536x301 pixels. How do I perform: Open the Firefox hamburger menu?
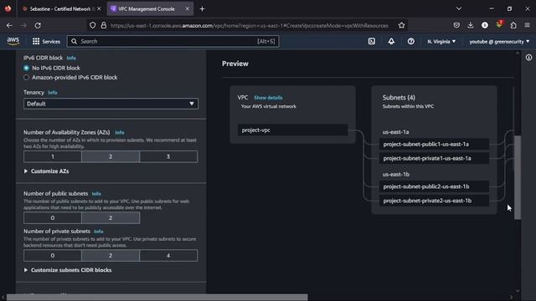pos(527,25)
